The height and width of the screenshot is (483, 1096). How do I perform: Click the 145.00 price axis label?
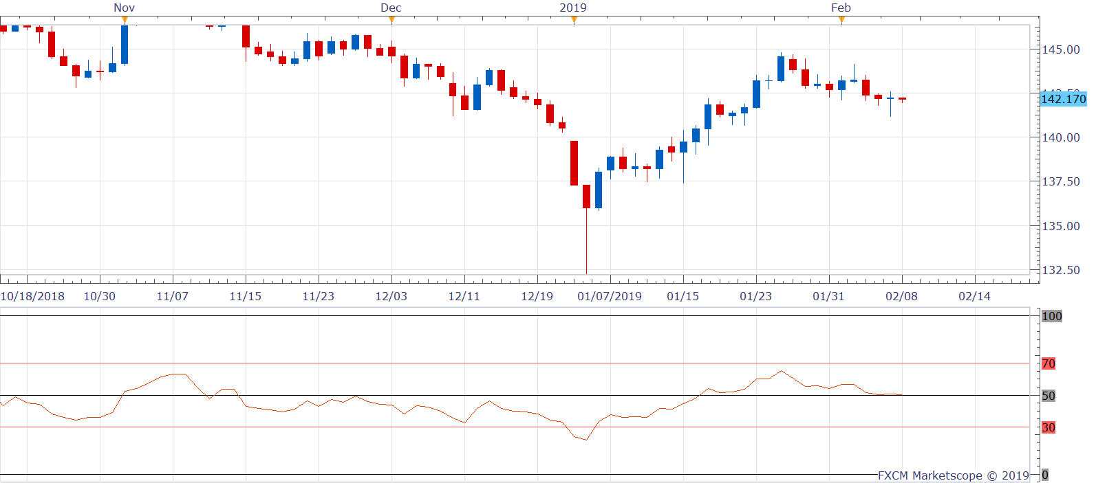(x=1060, y=49)
